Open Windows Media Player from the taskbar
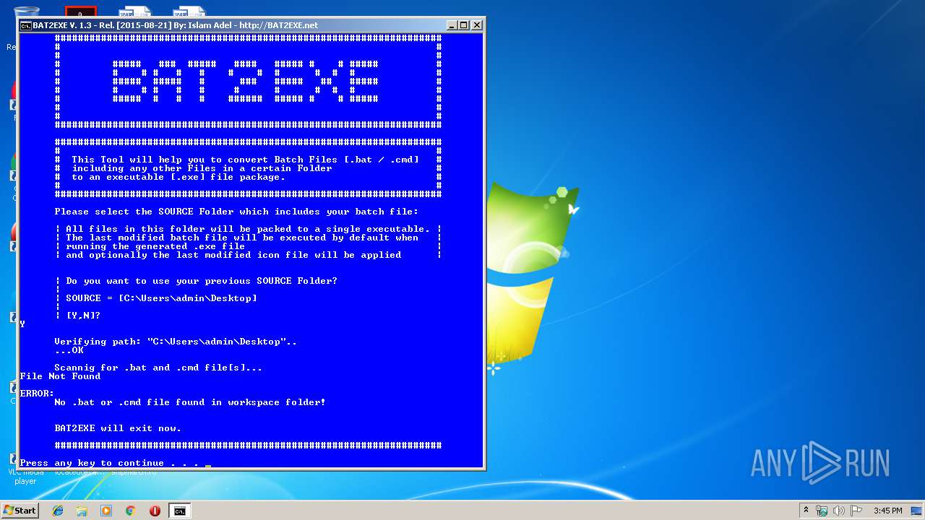925x520 pixels. click(106, 511)
